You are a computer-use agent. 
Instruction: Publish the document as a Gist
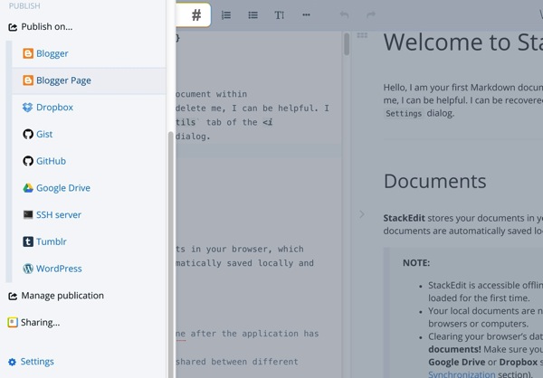point(43,134)
